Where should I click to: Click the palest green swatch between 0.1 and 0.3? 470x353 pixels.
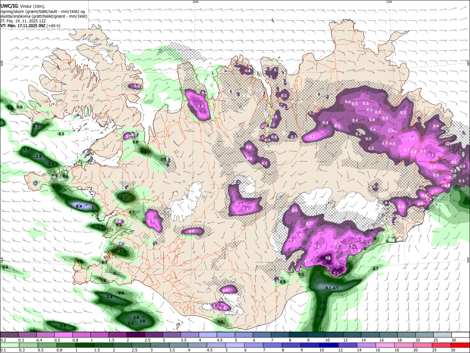[x=9, y=345]
